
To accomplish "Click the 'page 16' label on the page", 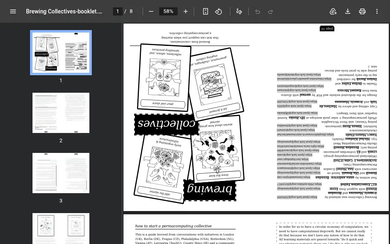I will (327, 28).
